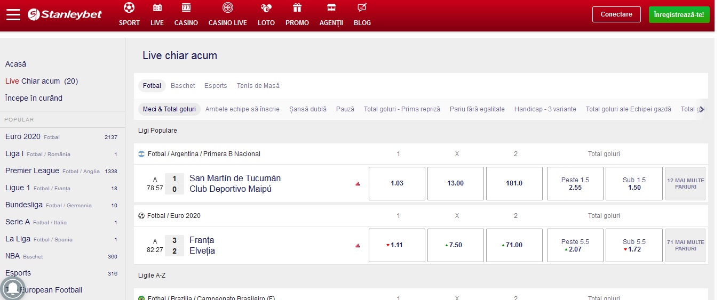This screenshot has width=722, height=300.
Task: Select Pariu fără egalitate market
Action: click(x=477, y=109)
